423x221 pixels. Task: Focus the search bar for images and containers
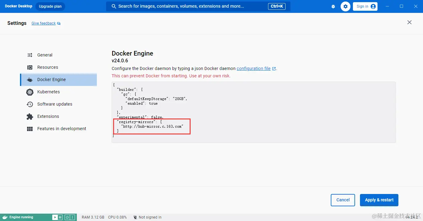click(x=198, y=6)
